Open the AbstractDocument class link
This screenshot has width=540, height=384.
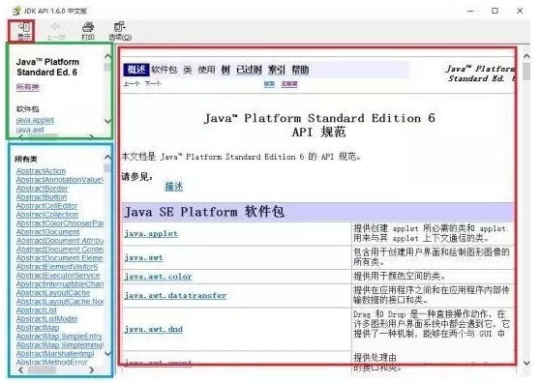(47, 231)
